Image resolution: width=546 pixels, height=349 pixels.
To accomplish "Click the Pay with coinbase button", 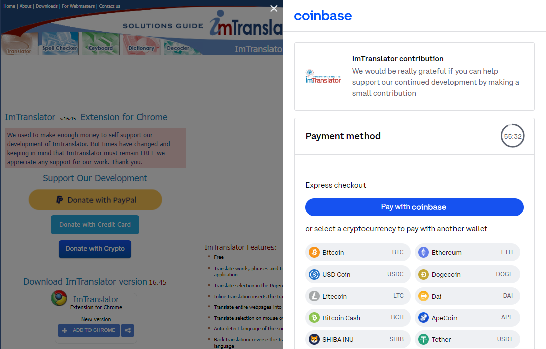I will tap(414, 207).
